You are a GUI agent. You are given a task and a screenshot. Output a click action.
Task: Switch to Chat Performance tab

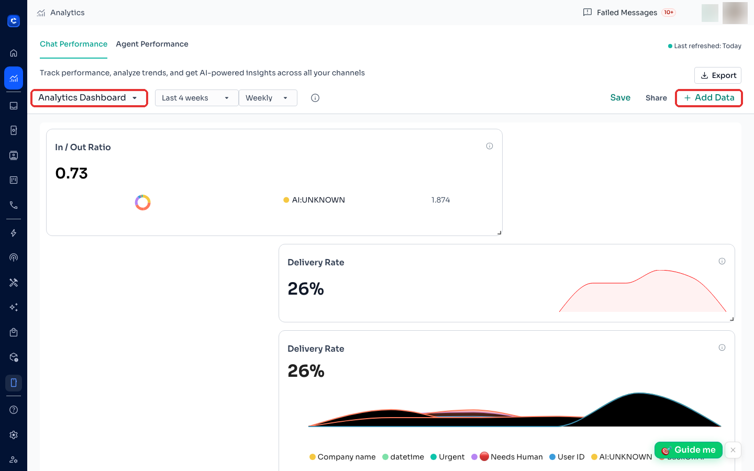click(73, 44)
